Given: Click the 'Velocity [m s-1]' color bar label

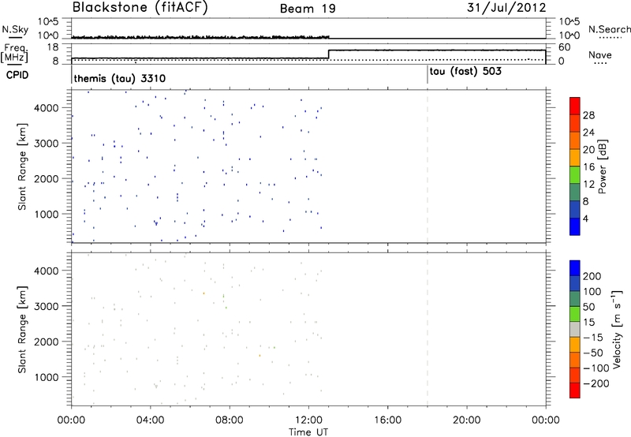Looking at the screenshot, I should (617, 329).
